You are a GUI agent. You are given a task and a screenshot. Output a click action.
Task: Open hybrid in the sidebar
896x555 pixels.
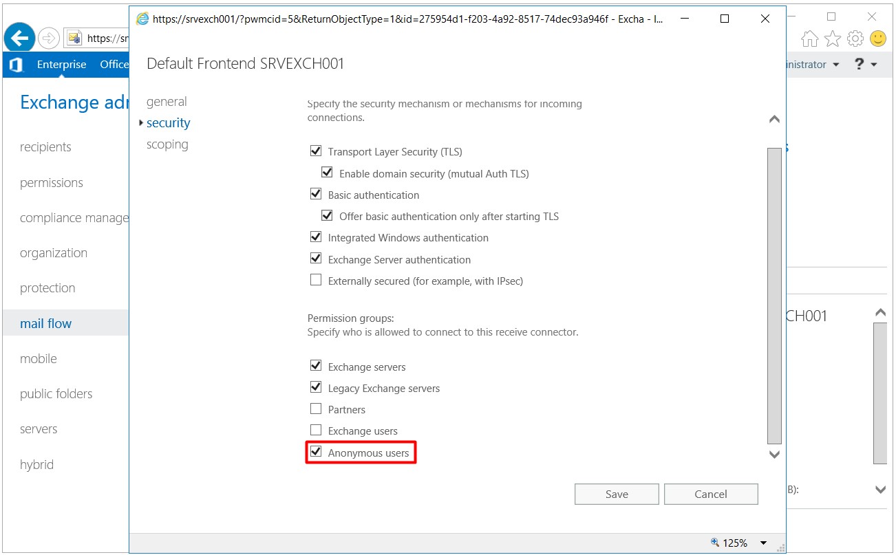[36, 464]
